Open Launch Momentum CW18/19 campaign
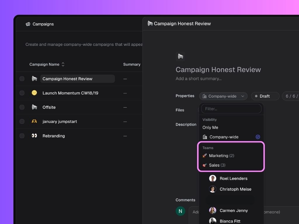 (x=70, y=93)
